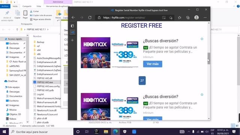The height and width of the screenshot is (135, 240).
Task: Open Task View on the taskbar
Action: tap(87, 132)
